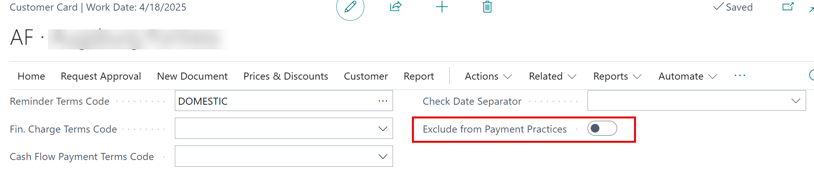
Task: Open the Automate menu
Action: pos(688,76)
